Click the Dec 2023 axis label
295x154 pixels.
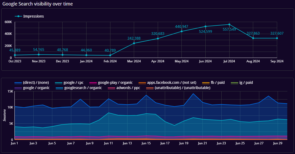(x=63, y=61)
